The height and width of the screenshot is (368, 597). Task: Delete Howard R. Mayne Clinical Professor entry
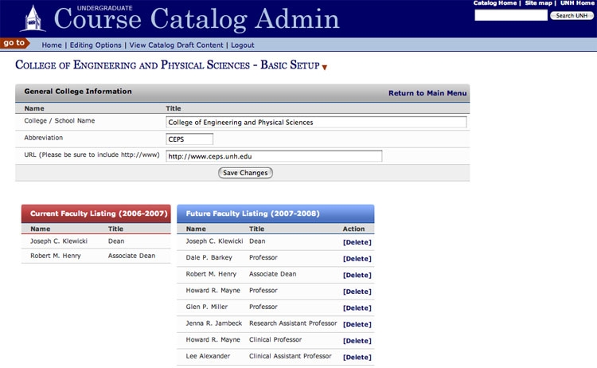coord(357,341)
